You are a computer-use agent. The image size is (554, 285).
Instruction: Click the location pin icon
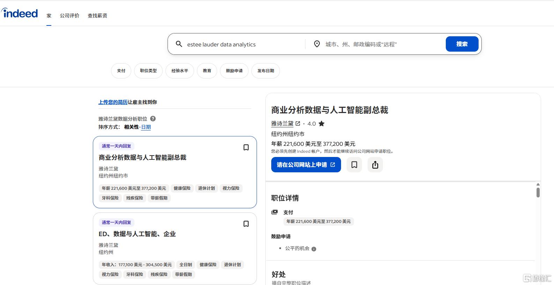pos(317,44)
